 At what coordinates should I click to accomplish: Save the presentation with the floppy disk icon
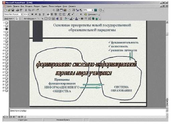[13, 10]
